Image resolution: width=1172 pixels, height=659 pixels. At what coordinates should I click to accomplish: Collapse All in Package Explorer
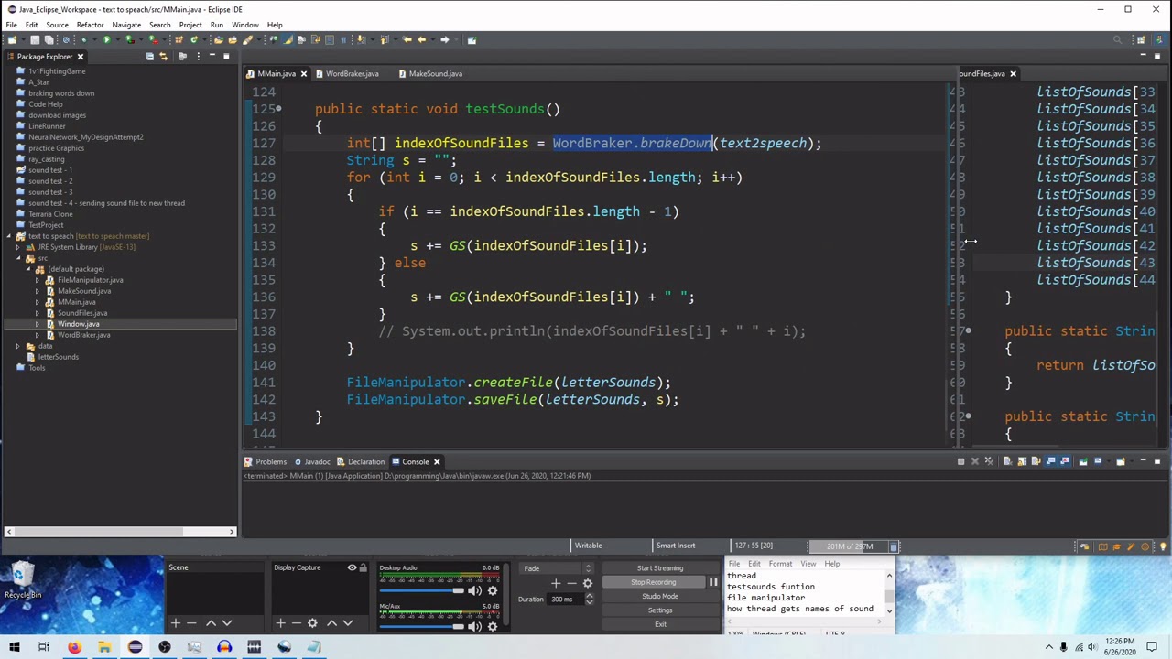(149, 57)
